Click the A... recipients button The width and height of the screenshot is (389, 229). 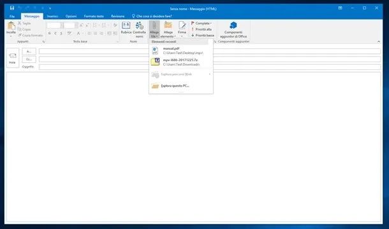click(29, 52)
